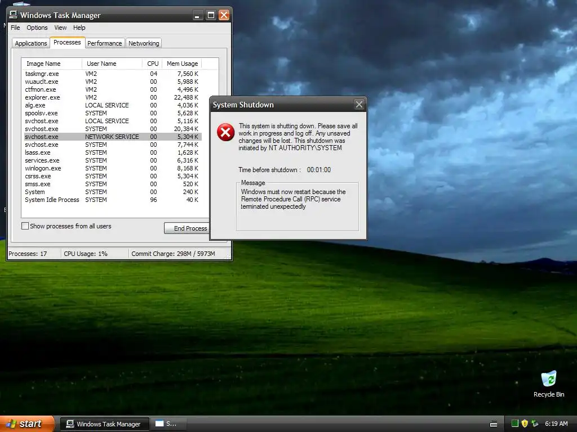Switch to the Performance tab
Image resolution: width=577 pixels, height=432 pixels.
(x=104, y=43)
